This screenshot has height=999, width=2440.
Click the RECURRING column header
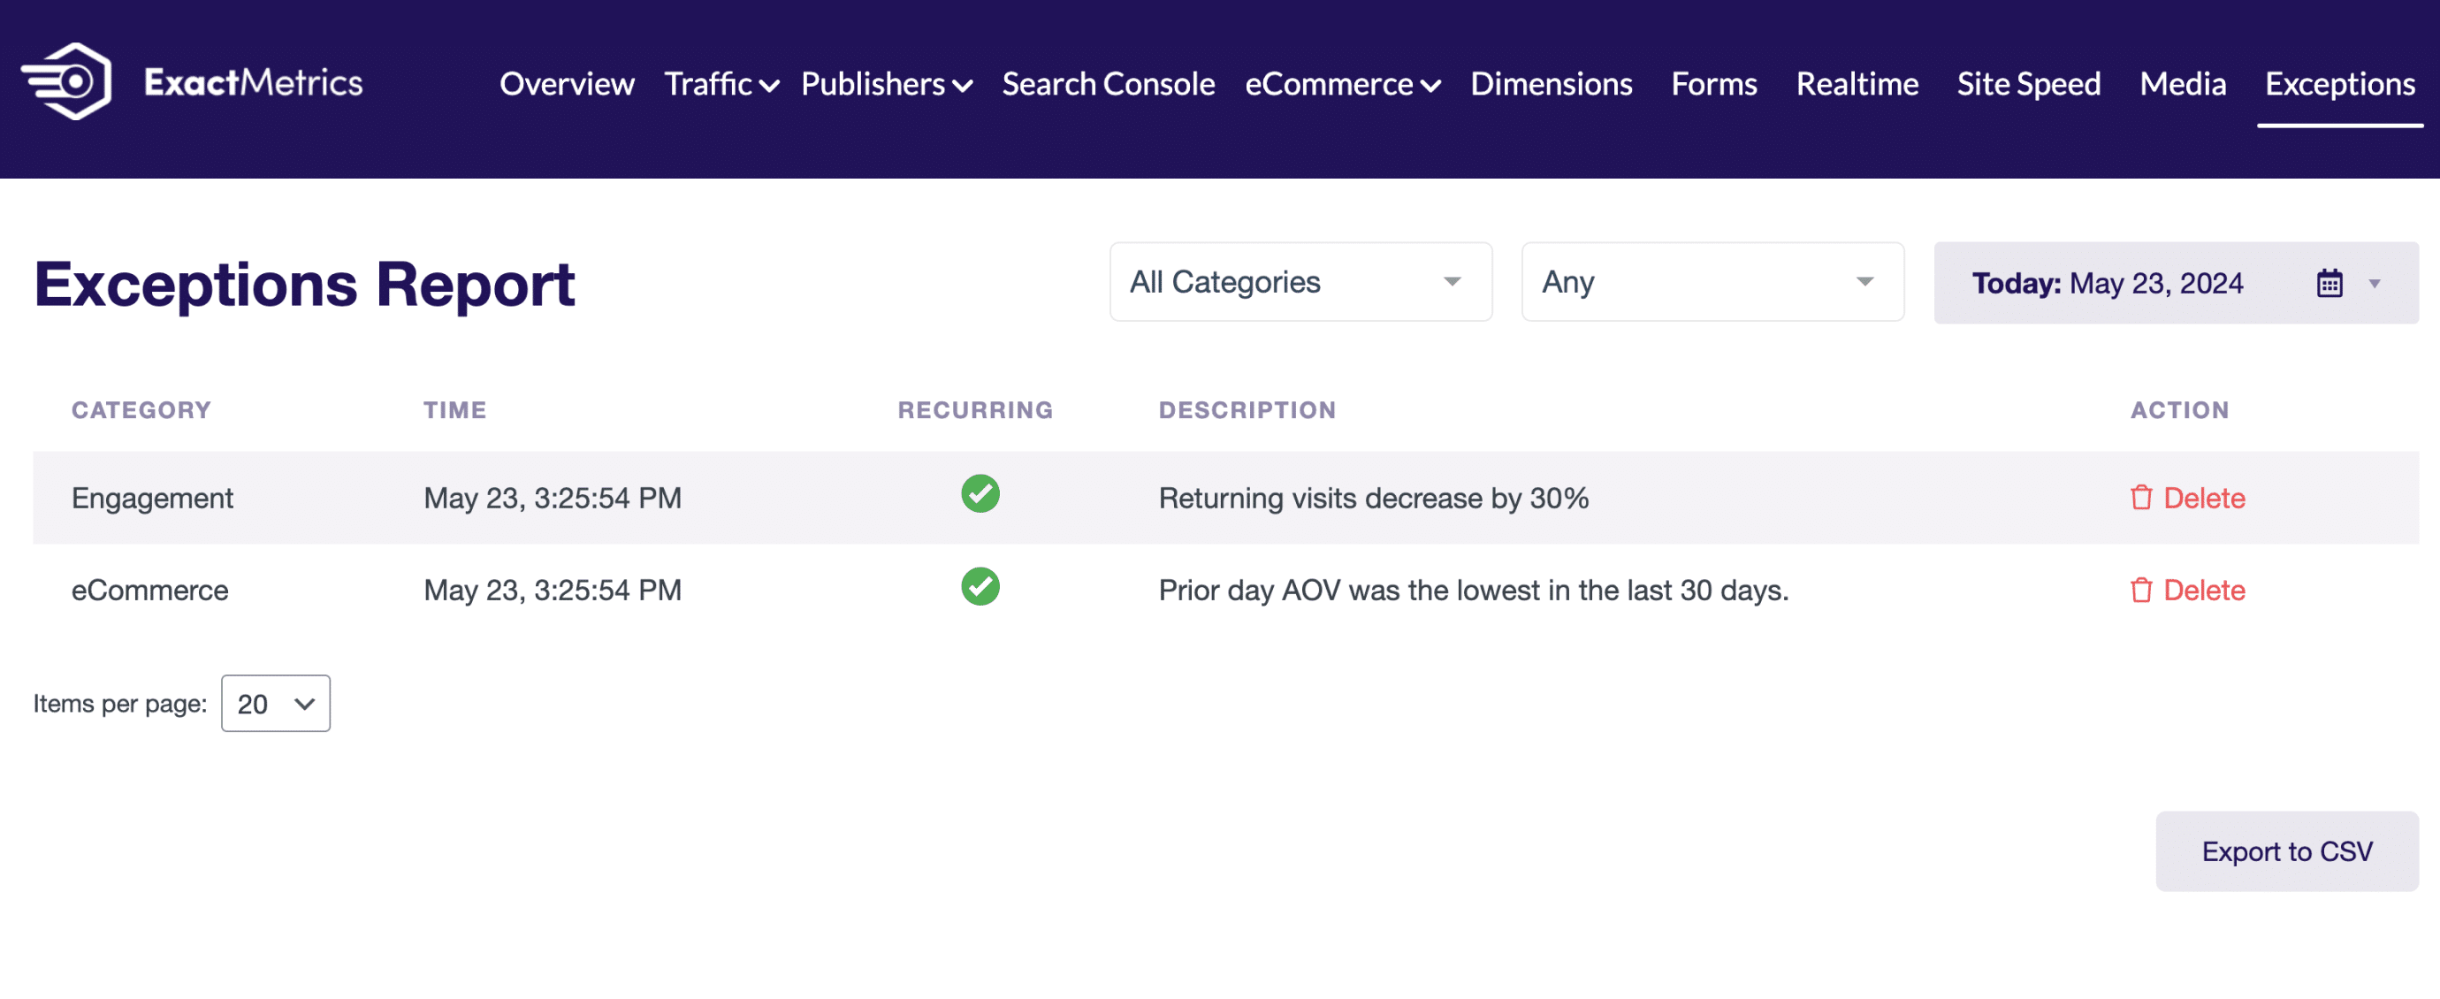tap(974, 409)
